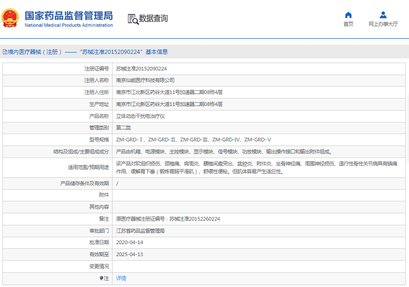Image resolution: width=409 pixels, height=287 pixels.
Task: Click the 江苏省药品监督管理局 cell
Action: (140, 231)
